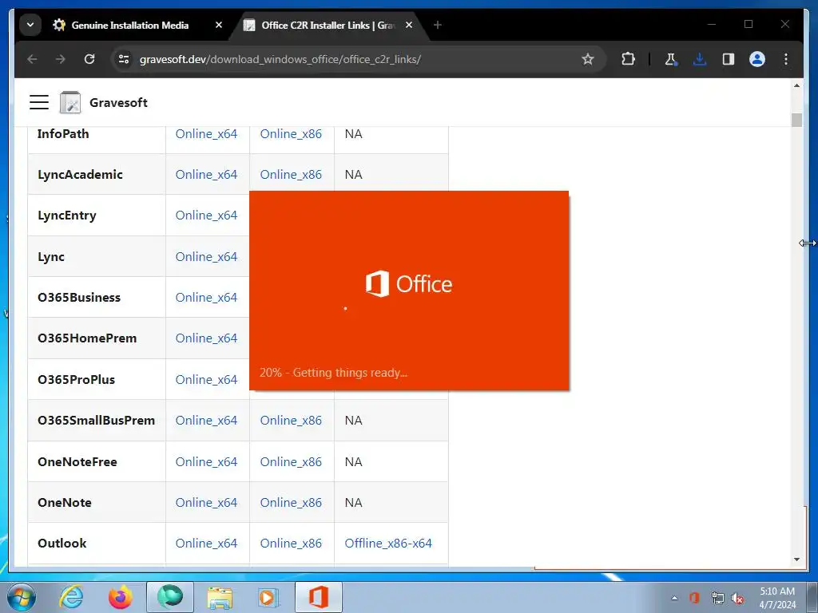Close the Genuine Installation Media tab
The image size is (818, 613).
pyautogui.click(x=219, y=25)
